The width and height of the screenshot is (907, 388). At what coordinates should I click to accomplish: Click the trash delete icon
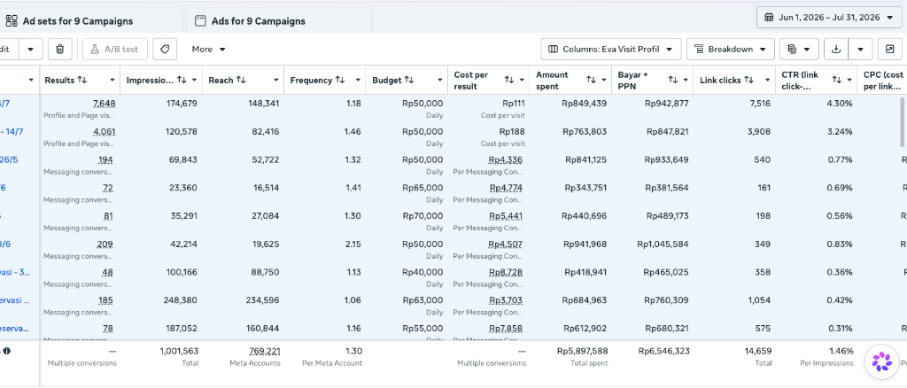[60, 49]
